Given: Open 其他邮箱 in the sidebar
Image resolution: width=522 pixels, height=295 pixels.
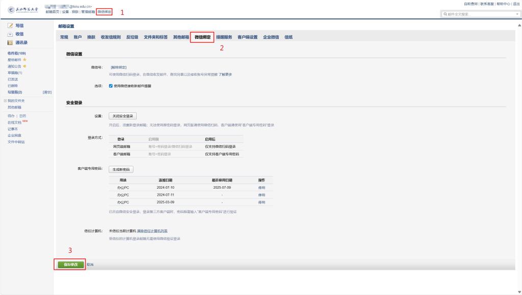Looking at the screenshot, I should click(x=14, y=107).
